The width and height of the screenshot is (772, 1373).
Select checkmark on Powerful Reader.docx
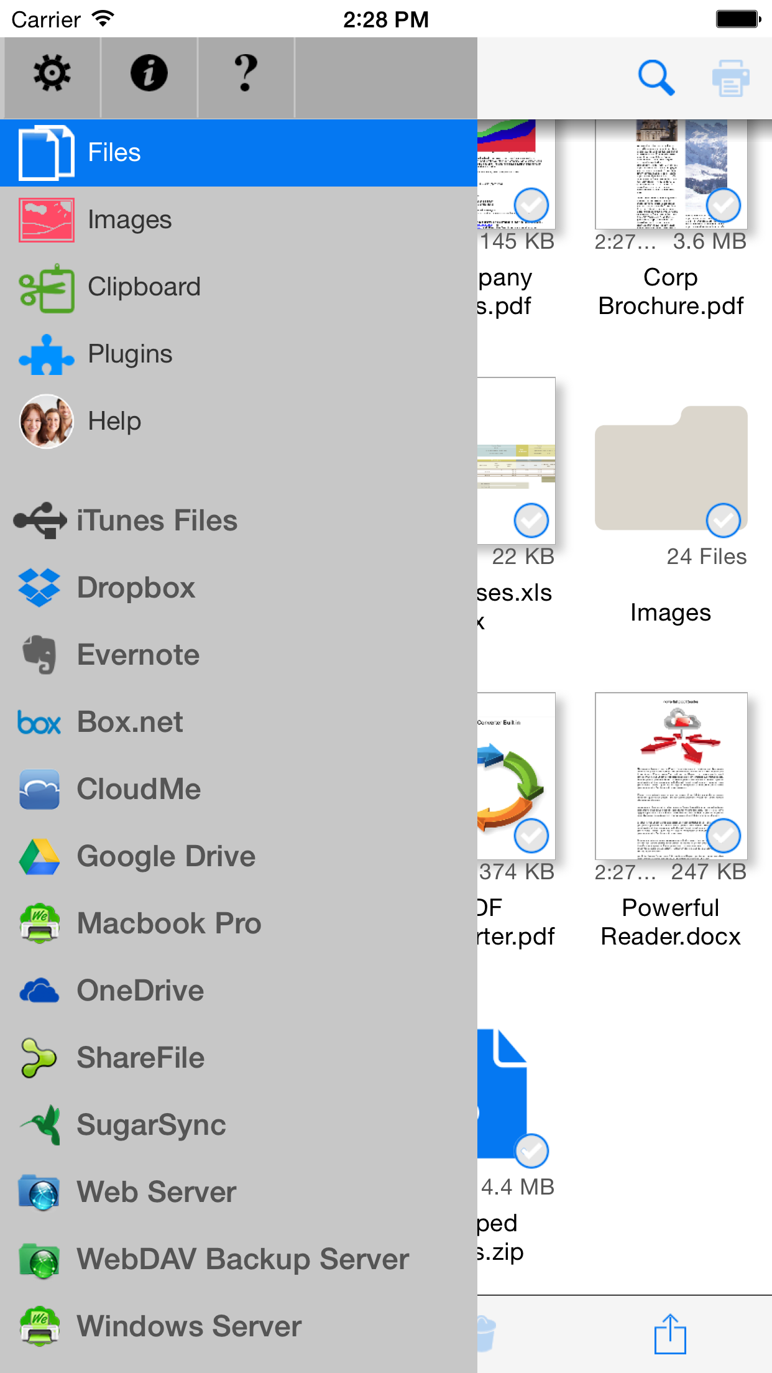pos(724,836)
